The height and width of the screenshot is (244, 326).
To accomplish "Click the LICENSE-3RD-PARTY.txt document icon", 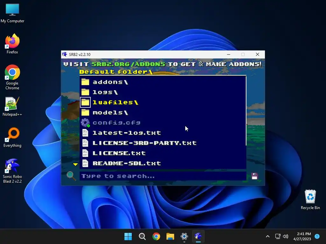I will click(85, 143).
